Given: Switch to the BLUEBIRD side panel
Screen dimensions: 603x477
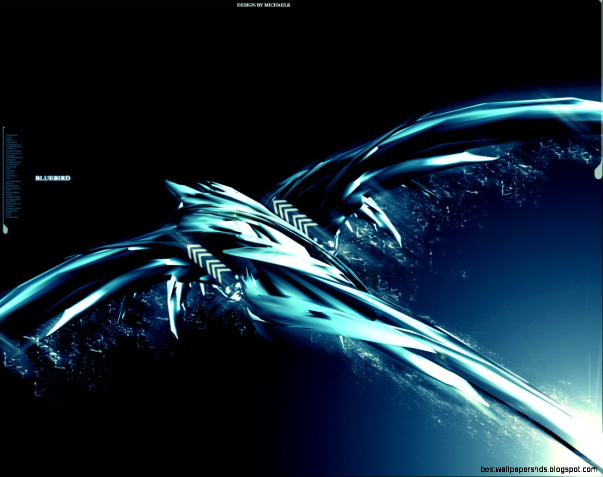Looking at the screenshot, I should coord(53,178).
